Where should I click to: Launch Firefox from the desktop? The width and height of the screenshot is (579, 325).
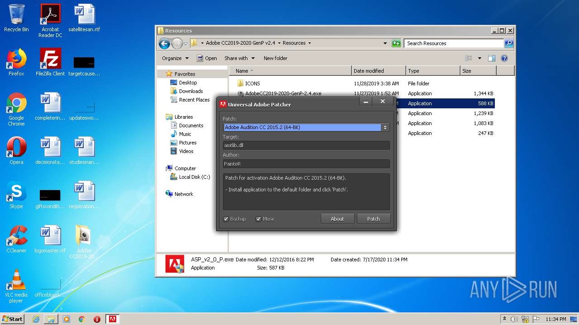tap(16, 62)
